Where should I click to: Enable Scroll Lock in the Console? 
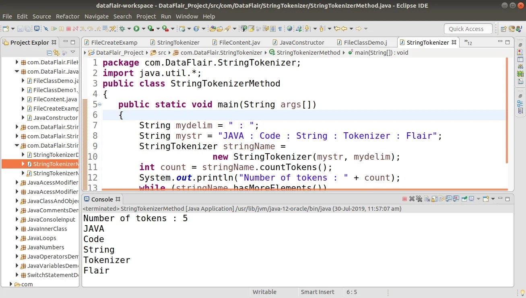(434, 198)
